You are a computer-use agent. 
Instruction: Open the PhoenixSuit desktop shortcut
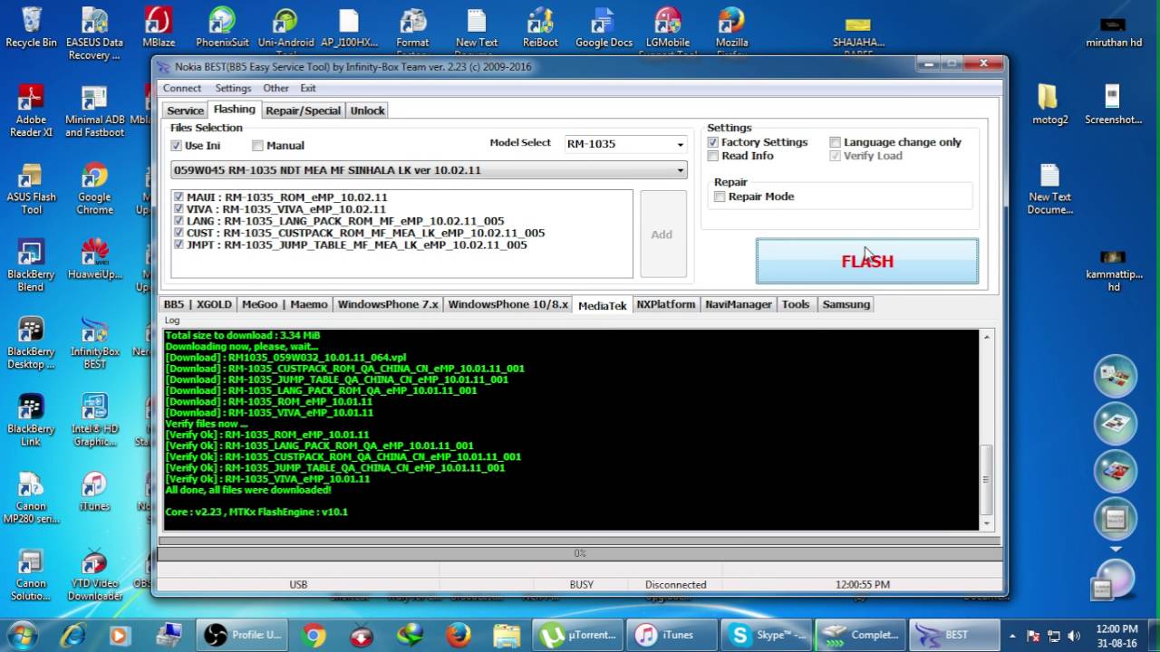coord(222,27)
